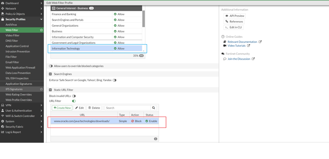
Task: Click the Edit button in URL filter toolbar
Action: [79, 108]
